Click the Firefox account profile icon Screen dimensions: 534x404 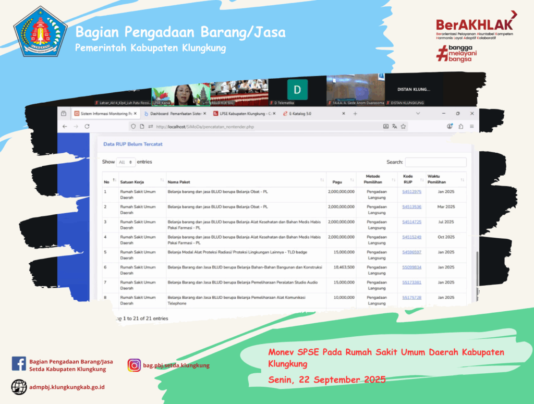pyautogui.click(x=450, y=127)
